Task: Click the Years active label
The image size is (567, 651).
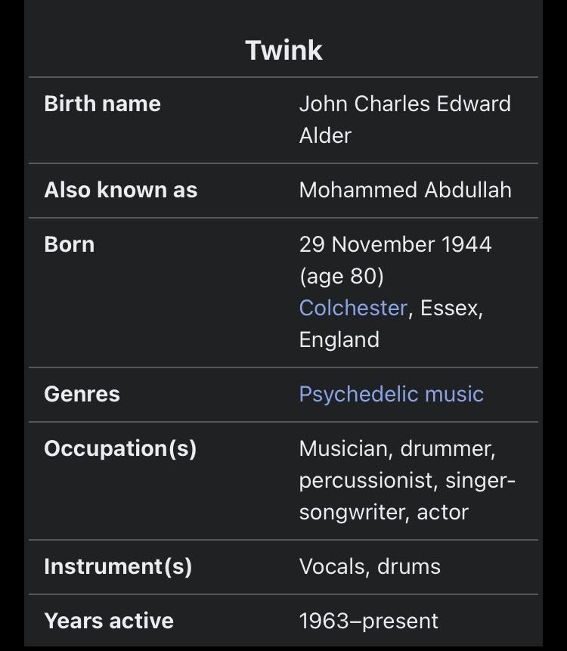Action: [109, 622]
